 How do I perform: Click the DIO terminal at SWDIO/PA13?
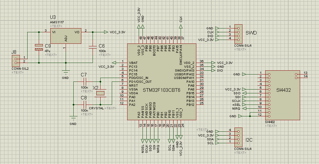pos(213,70)
